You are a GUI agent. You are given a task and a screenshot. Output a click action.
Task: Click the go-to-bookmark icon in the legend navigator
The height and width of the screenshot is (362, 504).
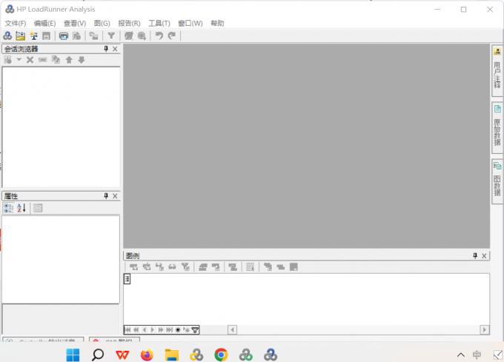click(x=186, y=329)
